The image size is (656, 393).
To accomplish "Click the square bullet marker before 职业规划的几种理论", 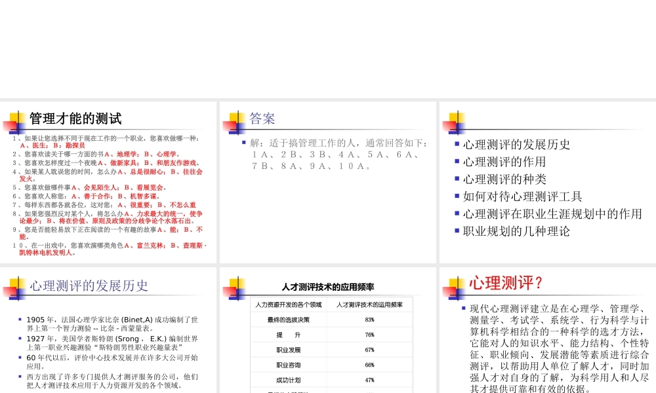I will coord(456,232).
